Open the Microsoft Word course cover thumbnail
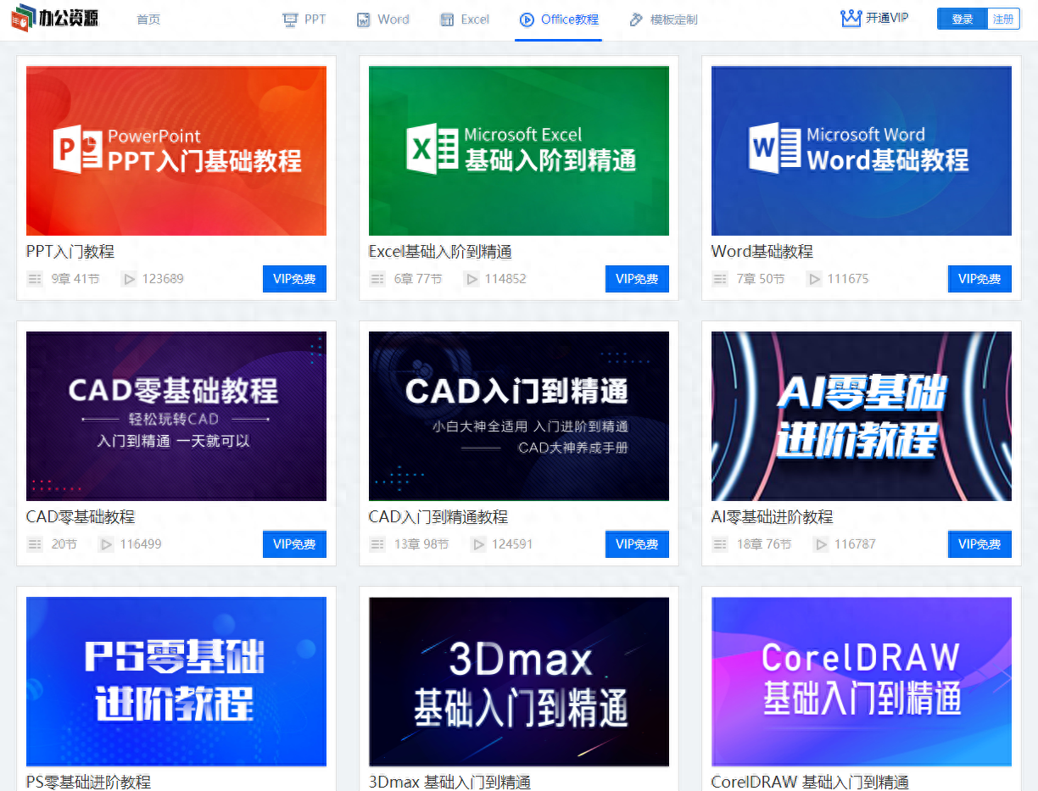The height and width of the screenshot is (791, 1038). (x=862, y=151)
